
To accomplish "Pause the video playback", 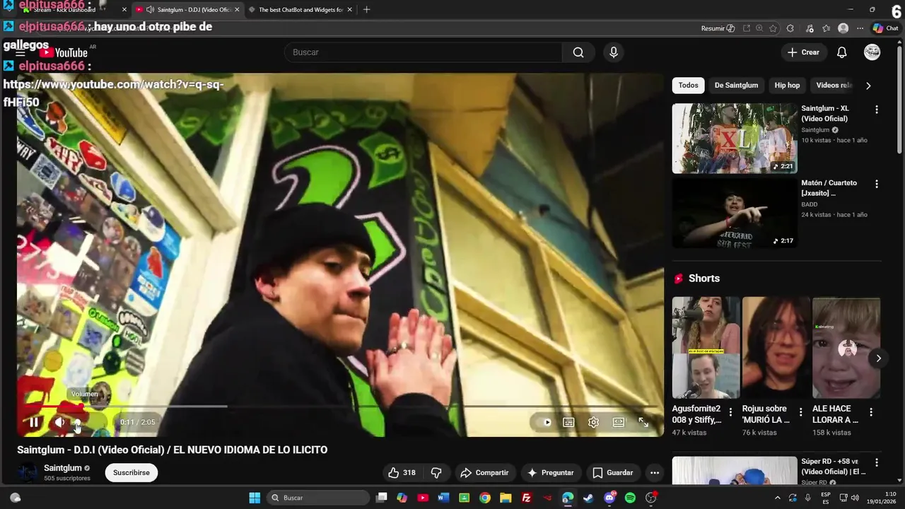I will click(33, 422).
